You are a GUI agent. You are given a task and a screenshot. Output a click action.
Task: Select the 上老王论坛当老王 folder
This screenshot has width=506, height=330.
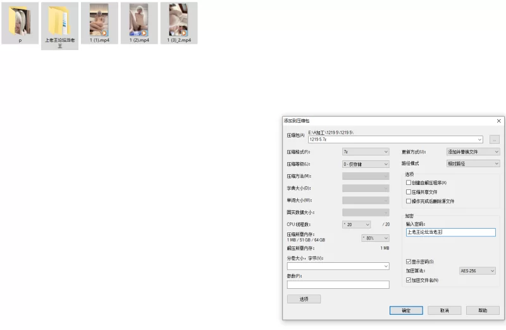[59, 26]
